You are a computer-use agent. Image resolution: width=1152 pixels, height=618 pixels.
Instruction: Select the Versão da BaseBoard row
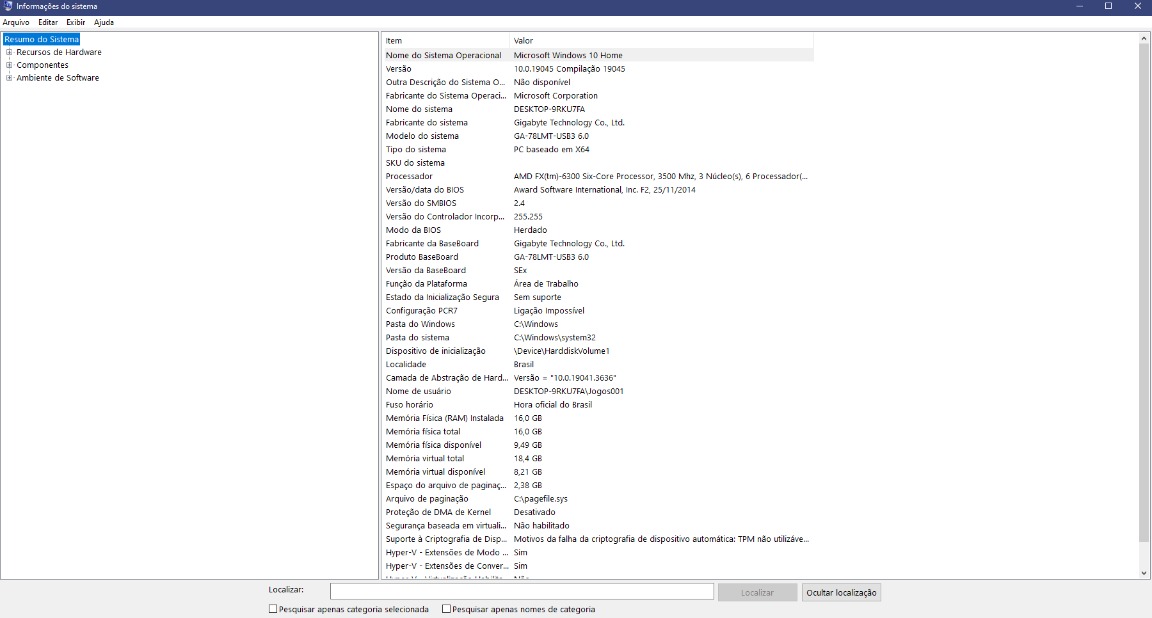coord(598,271)
